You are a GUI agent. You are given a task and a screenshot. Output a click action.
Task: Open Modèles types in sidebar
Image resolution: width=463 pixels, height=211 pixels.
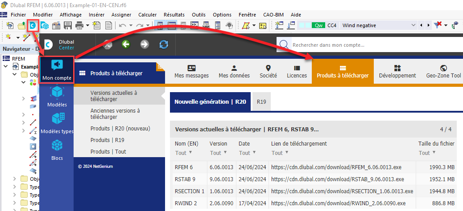click(x=57, y=123)
